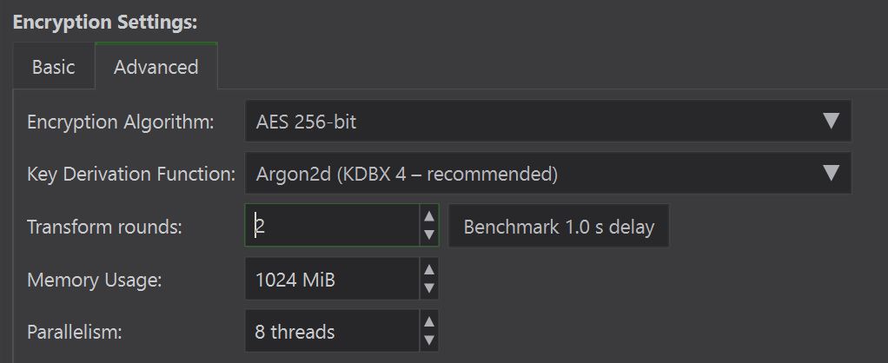Click the Encryption Algorithm dropdown arrow
The width and height of the screenshot is (888, 363).
click(831, 122)
